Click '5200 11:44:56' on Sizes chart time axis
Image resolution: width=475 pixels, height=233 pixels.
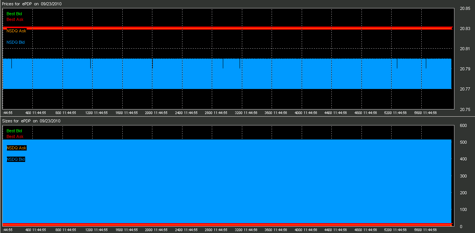click(x=395, y=230)
